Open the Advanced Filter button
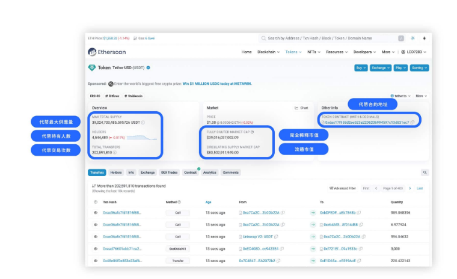The height and width of the screenshot is (279, 457). (343, 188)
